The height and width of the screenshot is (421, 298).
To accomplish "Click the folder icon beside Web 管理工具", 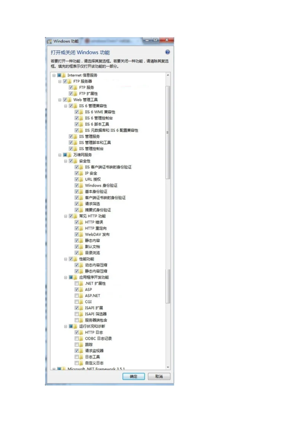I will (x=70, y=100).
